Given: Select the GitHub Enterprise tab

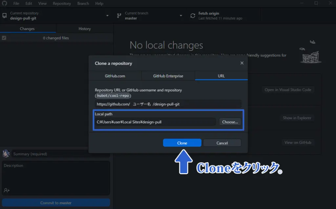Looking at the screenshot, I should 168,76.
